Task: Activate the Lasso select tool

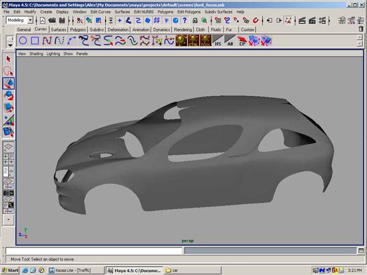Action: click(x=9, y=71)
